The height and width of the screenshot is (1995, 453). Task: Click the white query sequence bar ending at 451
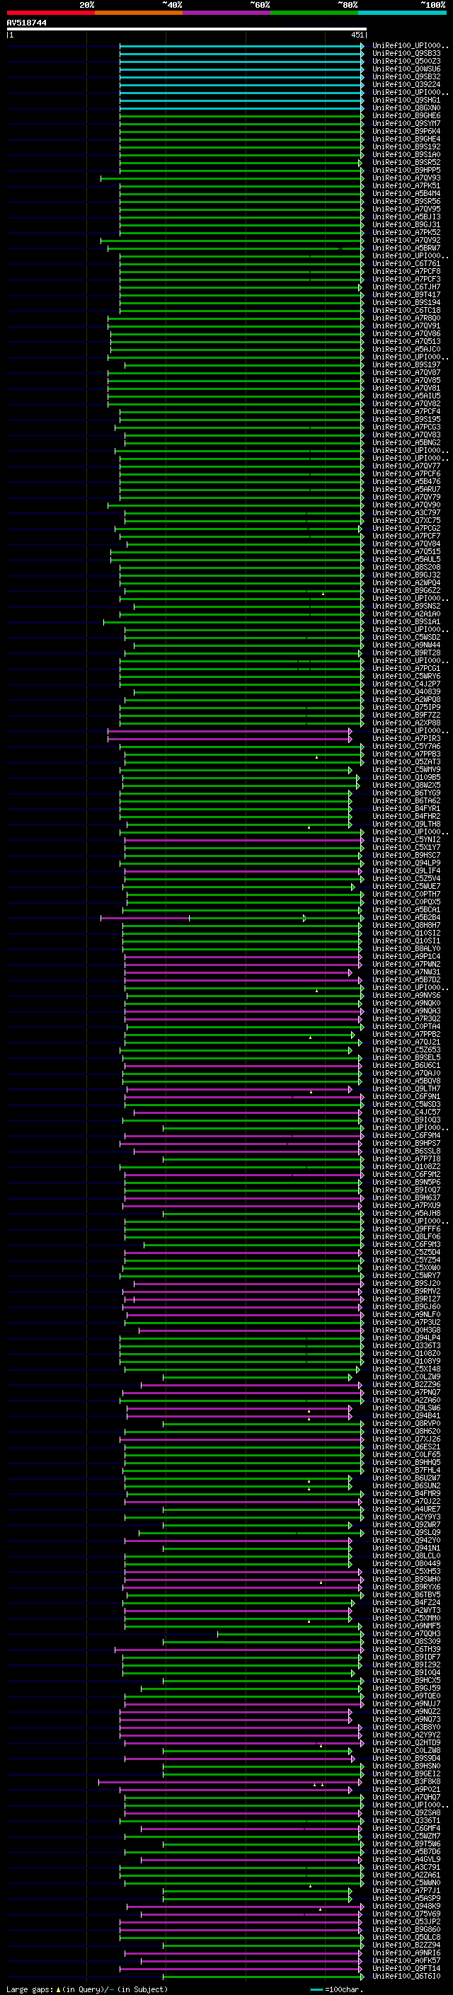coord(187,30)
